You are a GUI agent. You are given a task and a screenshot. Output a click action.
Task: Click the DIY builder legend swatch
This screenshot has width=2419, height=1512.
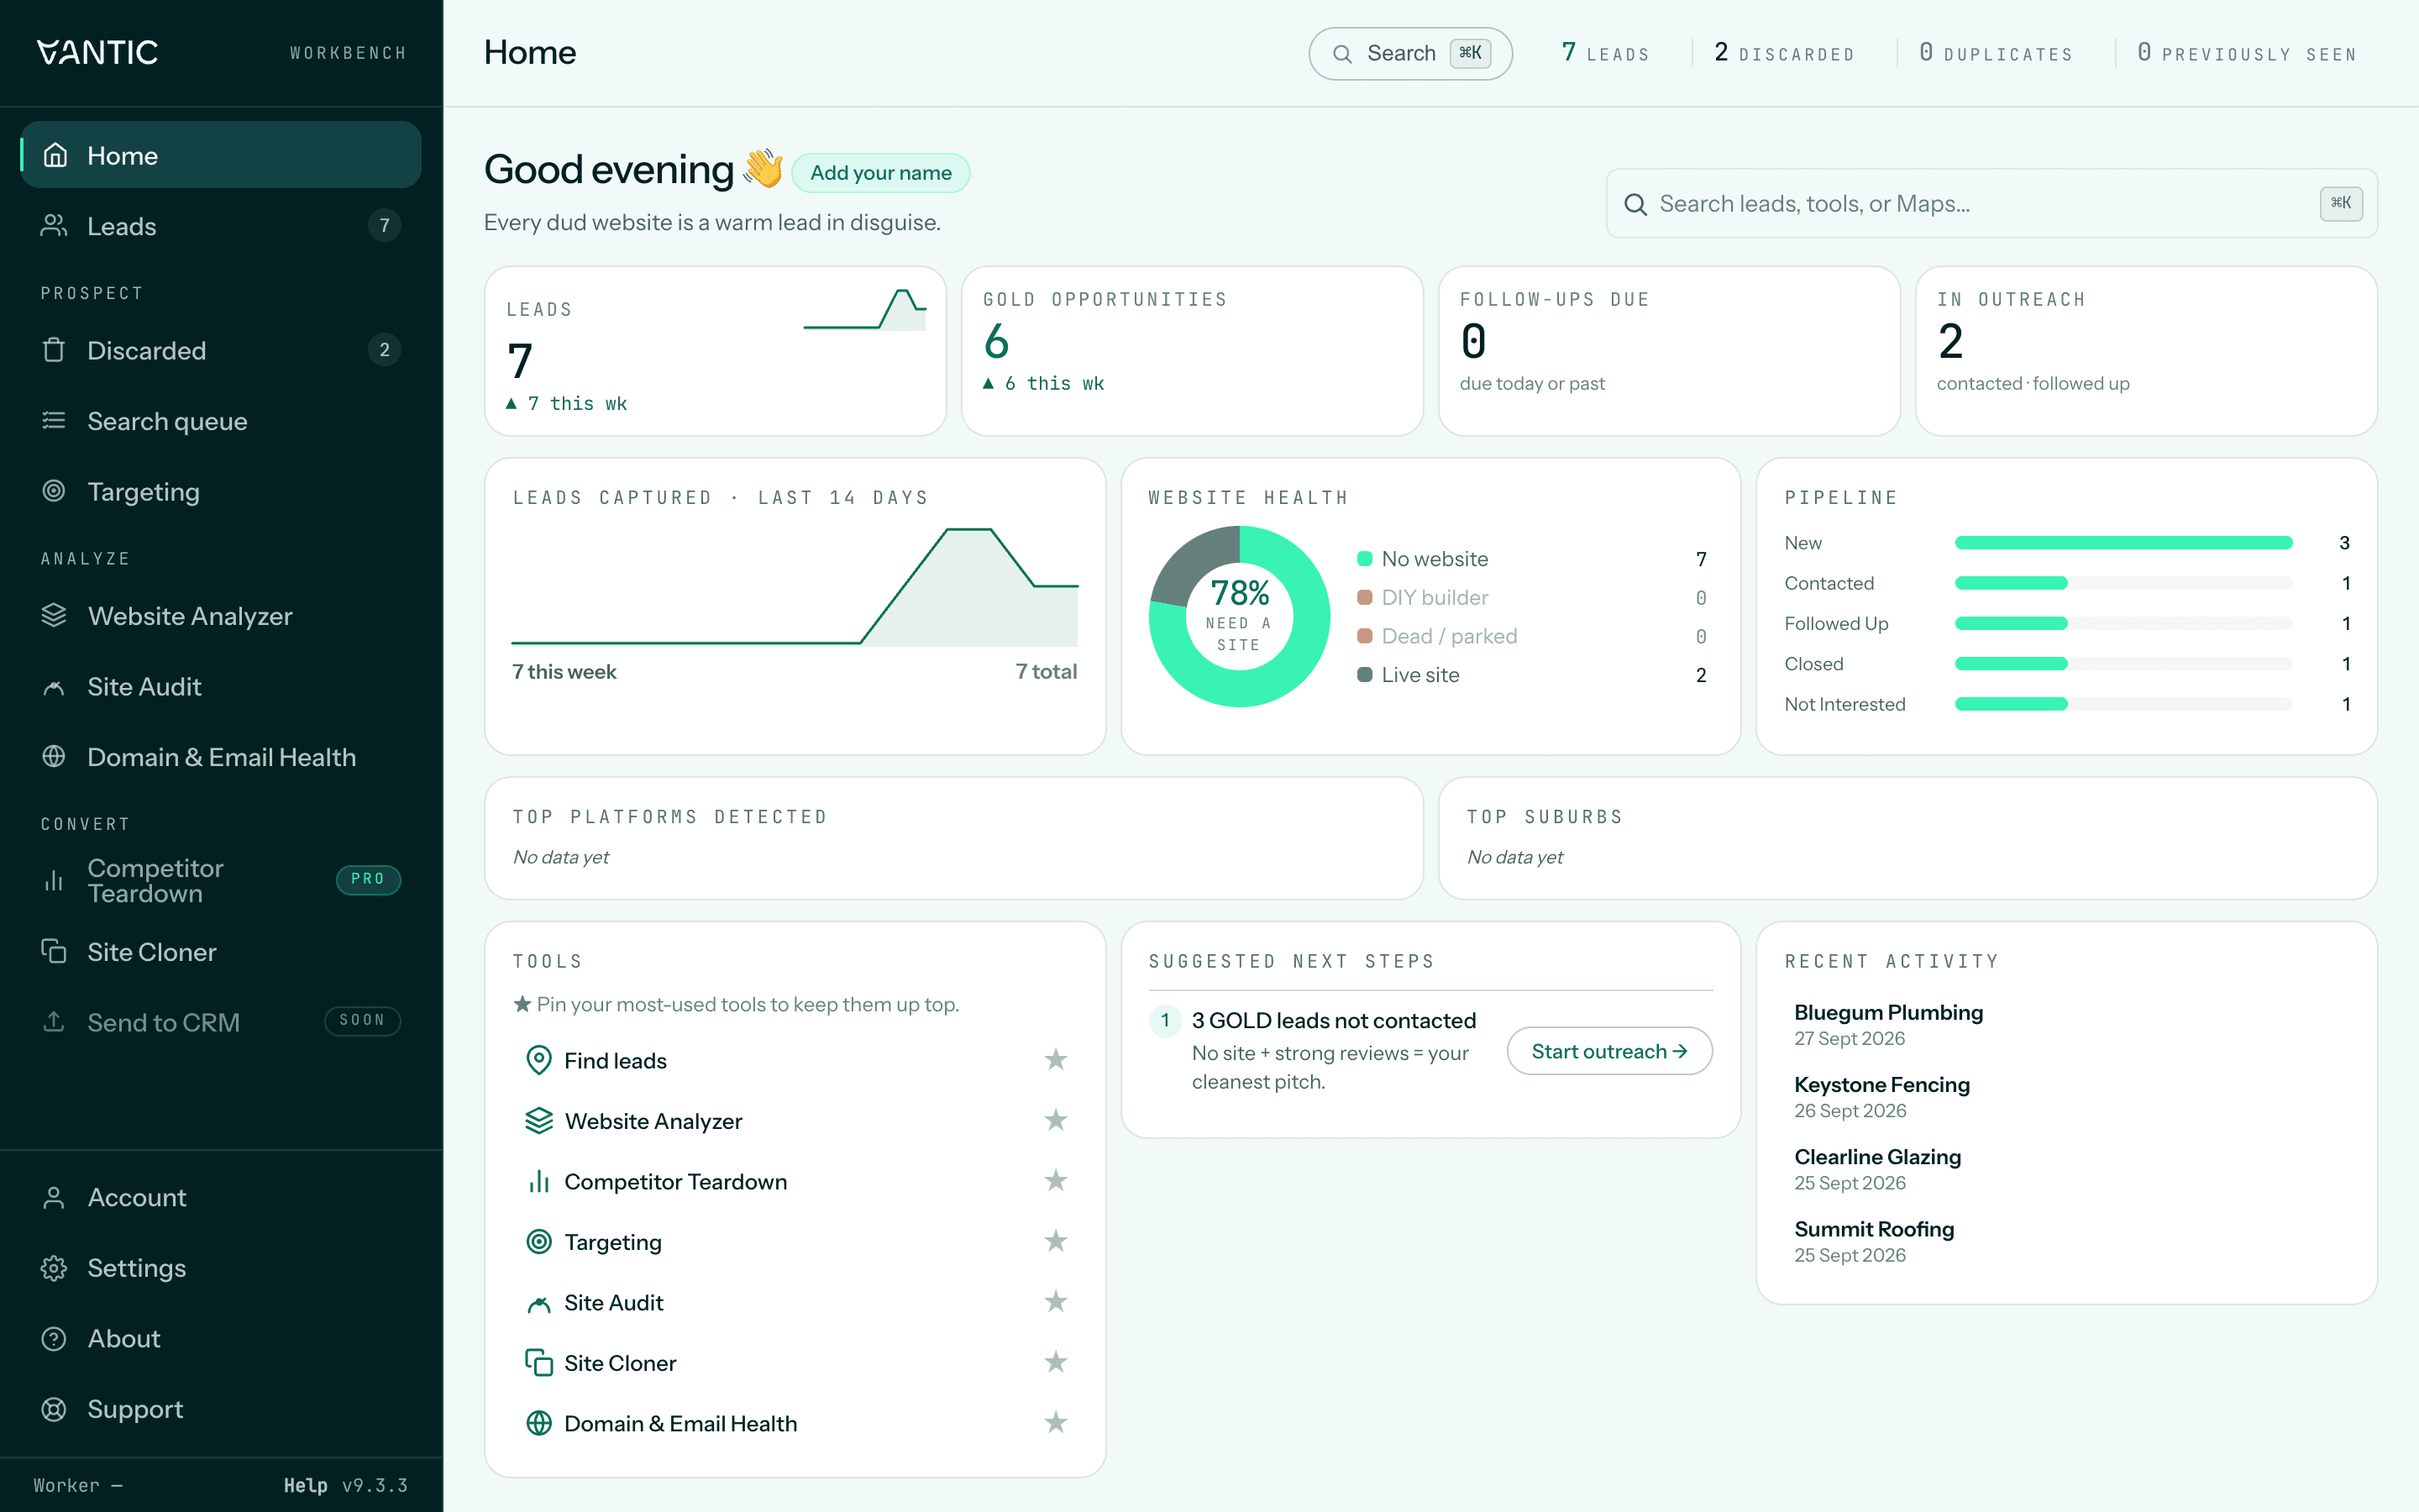click(x=1364, y=597)
